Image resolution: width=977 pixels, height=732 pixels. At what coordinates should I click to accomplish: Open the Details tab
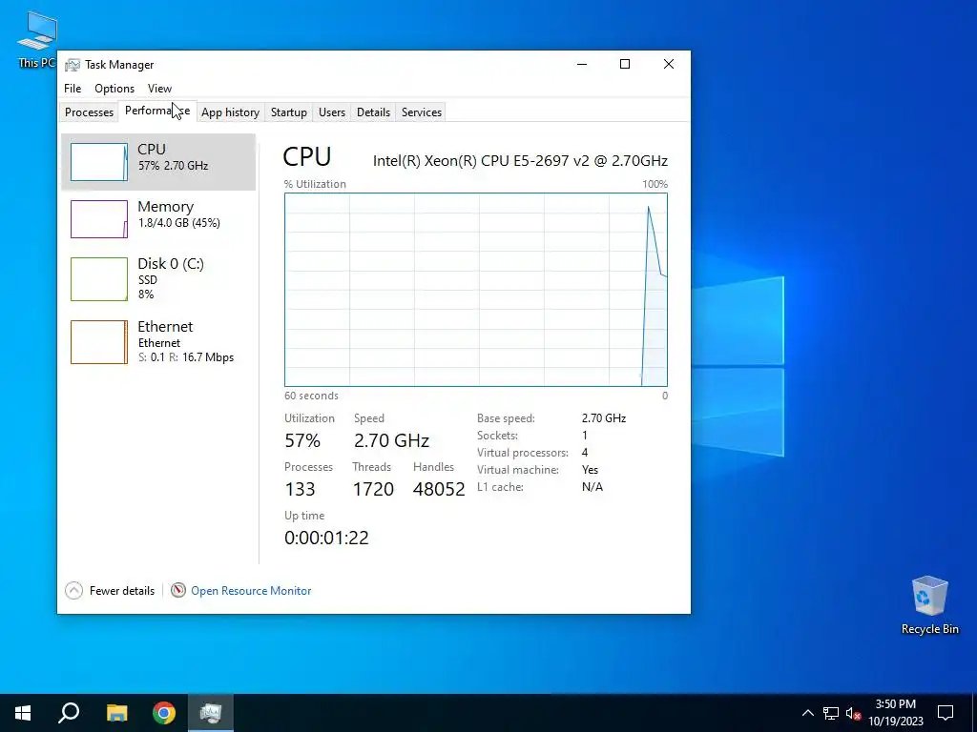pos(373,112)
